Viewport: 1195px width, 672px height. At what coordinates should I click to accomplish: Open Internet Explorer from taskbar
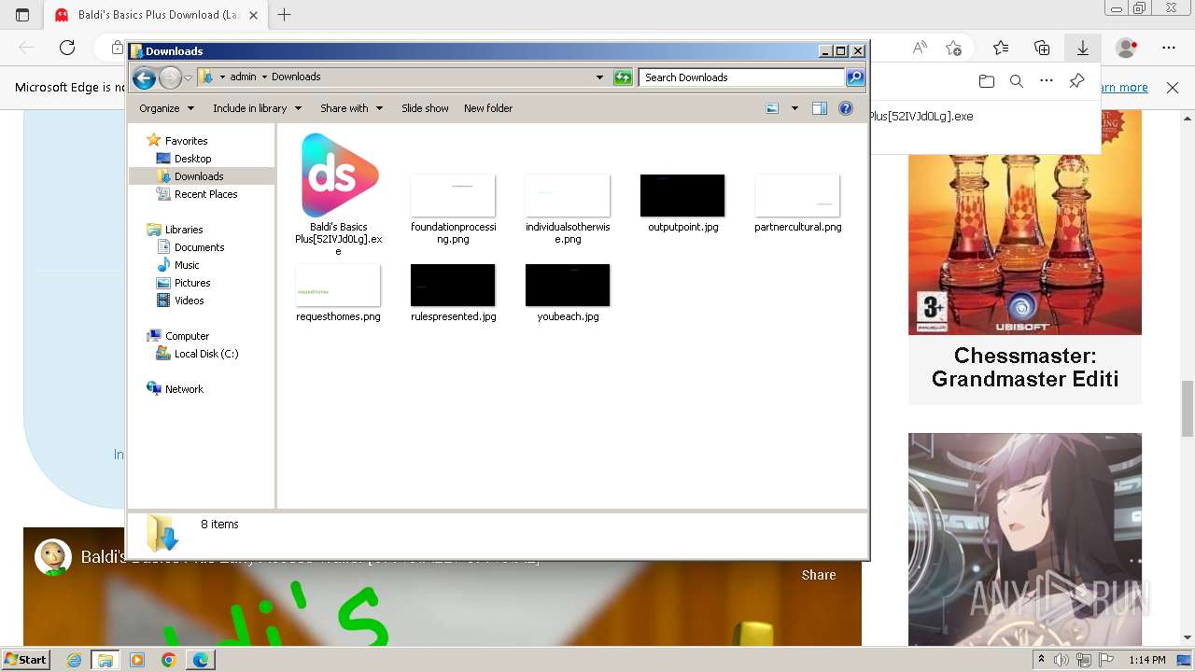pyautogui.click(x=75, y=660)
